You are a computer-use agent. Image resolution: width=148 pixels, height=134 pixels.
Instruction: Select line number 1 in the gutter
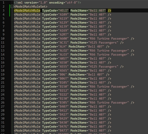pyautogui.click(x=4, y=2)
